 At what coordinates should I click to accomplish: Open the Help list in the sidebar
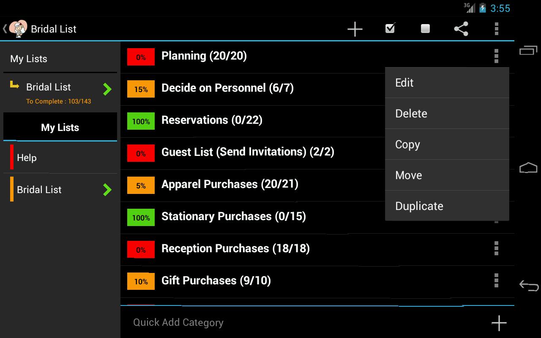tap(60, 158)
